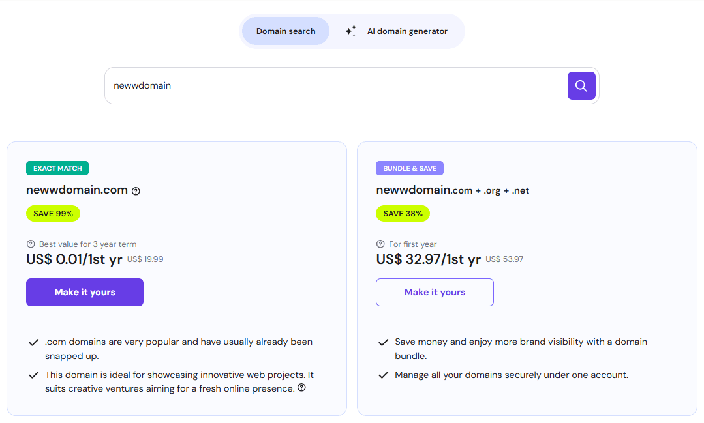Click 'Make it yours' for newwdomain.com

[x=84, y=292]
